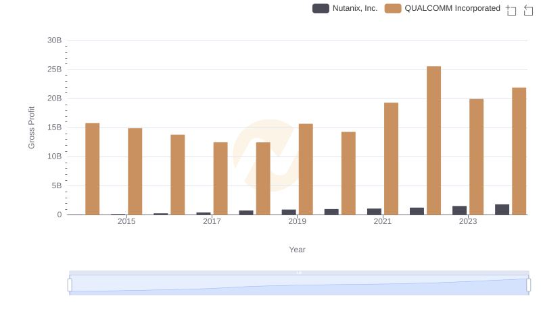Click the QUALCOMM bar for 2023
The width and height of the screenshot is (541, 311).
(x=476, y=157)
